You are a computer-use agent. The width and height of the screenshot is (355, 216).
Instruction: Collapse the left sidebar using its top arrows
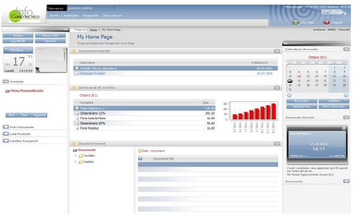pos(66,29)
